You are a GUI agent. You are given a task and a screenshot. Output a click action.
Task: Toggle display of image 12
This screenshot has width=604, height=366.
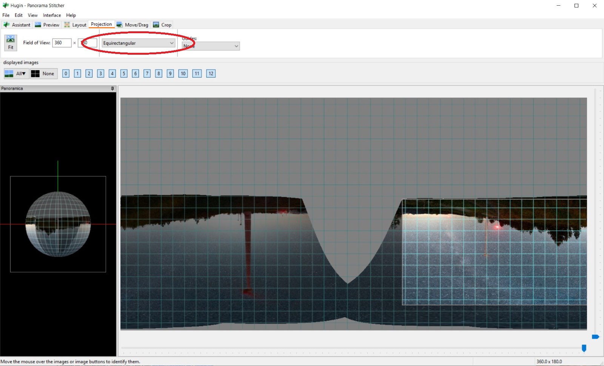coord(211,74)
